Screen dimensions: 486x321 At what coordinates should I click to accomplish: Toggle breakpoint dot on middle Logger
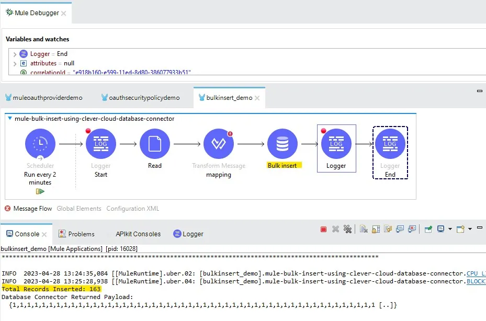tap(324, 131)
